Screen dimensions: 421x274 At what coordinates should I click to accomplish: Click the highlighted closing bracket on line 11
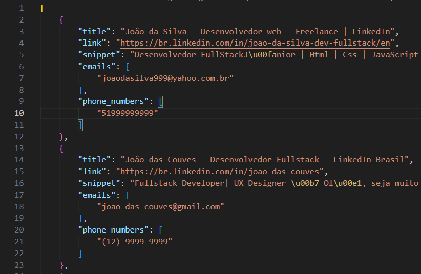coord(80,125)
